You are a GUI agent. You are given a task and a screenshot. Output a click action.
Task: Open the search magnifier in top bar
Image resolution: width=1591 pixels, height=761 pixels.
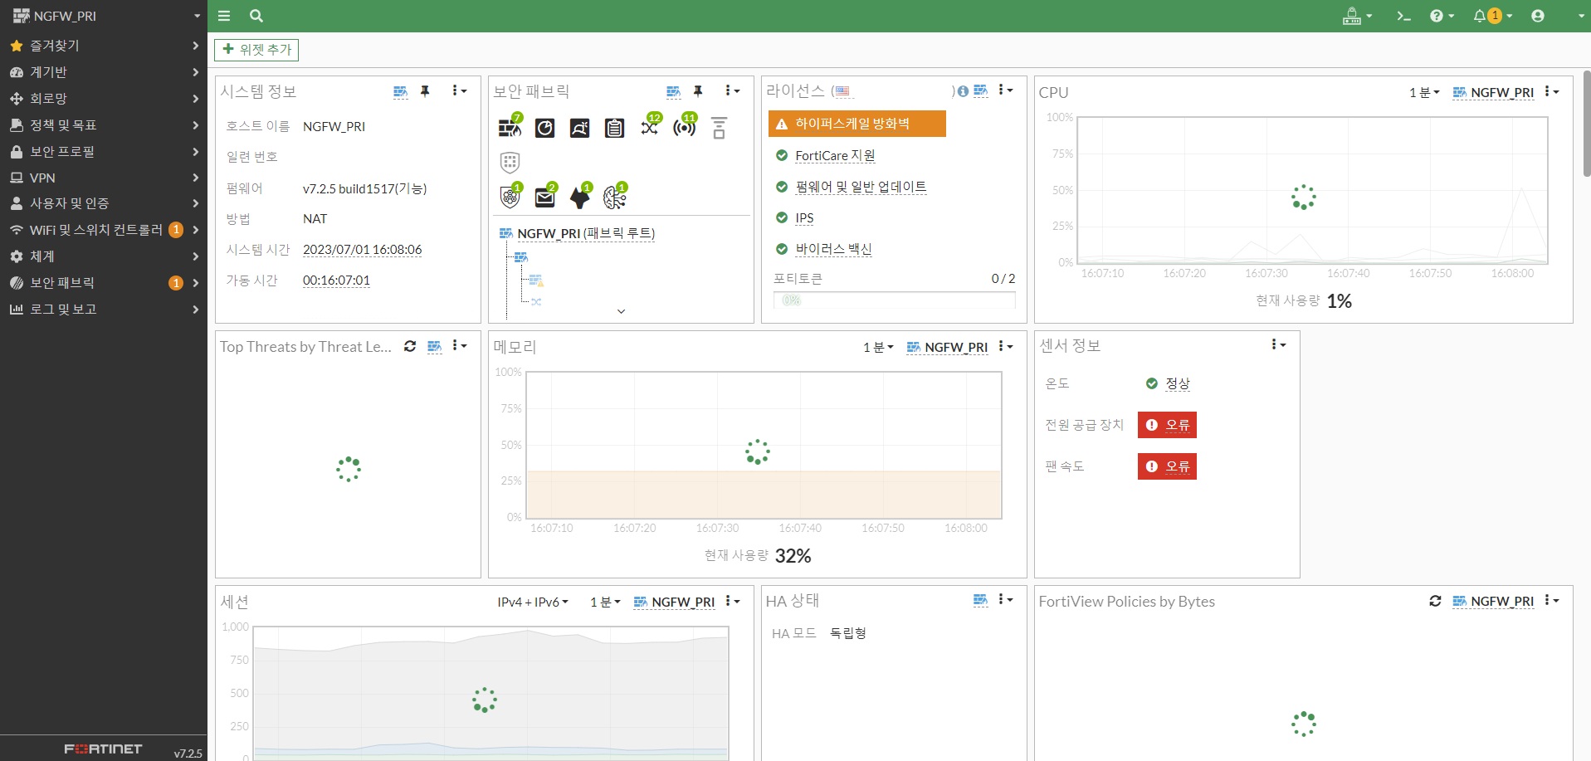point(256,16)
